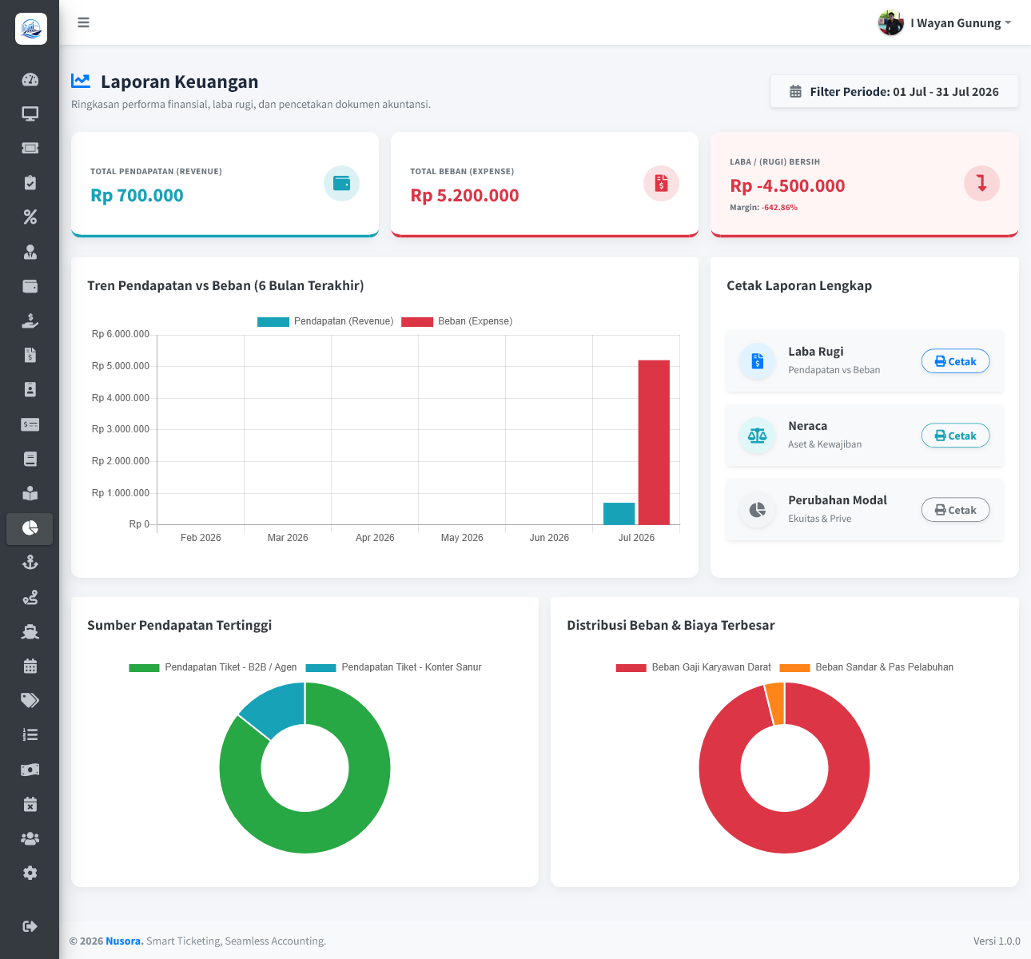Image resolution: width=1031 pixels, height=959 pixels.
Task: Click the teal Jul 2026 revenue bar
Action: [619, 513]
